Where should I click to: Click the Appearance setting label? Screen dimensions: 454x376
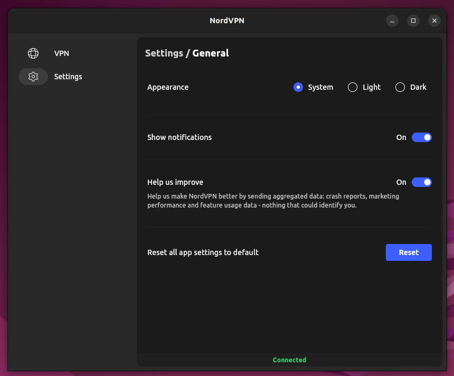(x=168, y=87)
